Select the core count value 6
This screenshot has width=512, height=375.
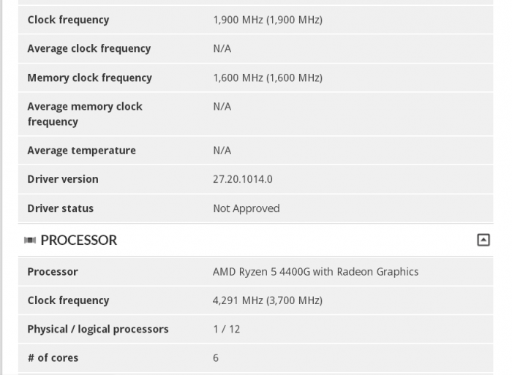coord(216,357)
